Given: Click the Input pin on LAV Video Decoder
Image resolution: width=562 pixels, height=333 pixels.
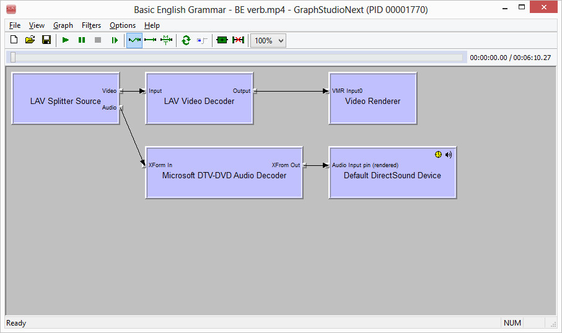Looking at the screenshot, I should point(144,91).
